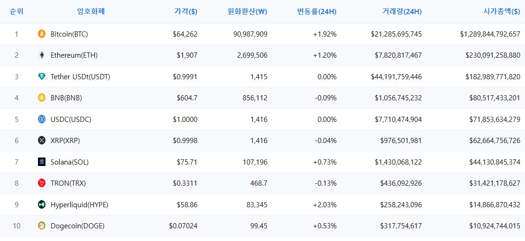
Task: Sort by 원화환산(₩) column header
Action: click(247, 11)
